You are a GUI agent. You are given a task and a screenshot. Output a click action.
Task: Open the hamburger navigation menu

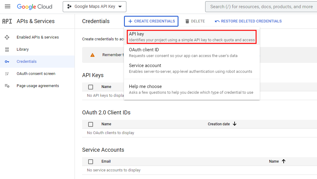point(8,7)
